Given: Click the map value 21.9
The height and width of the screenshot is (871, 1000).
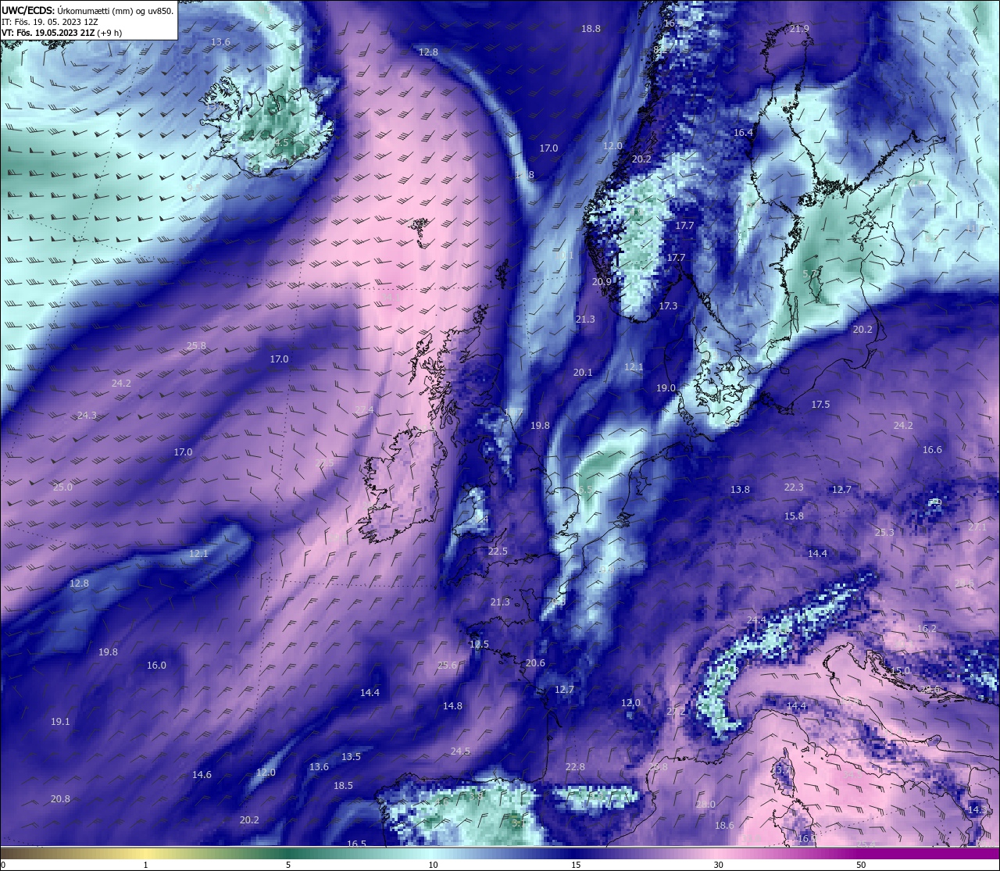Looking at the screenshot, I should pos(799,29).
